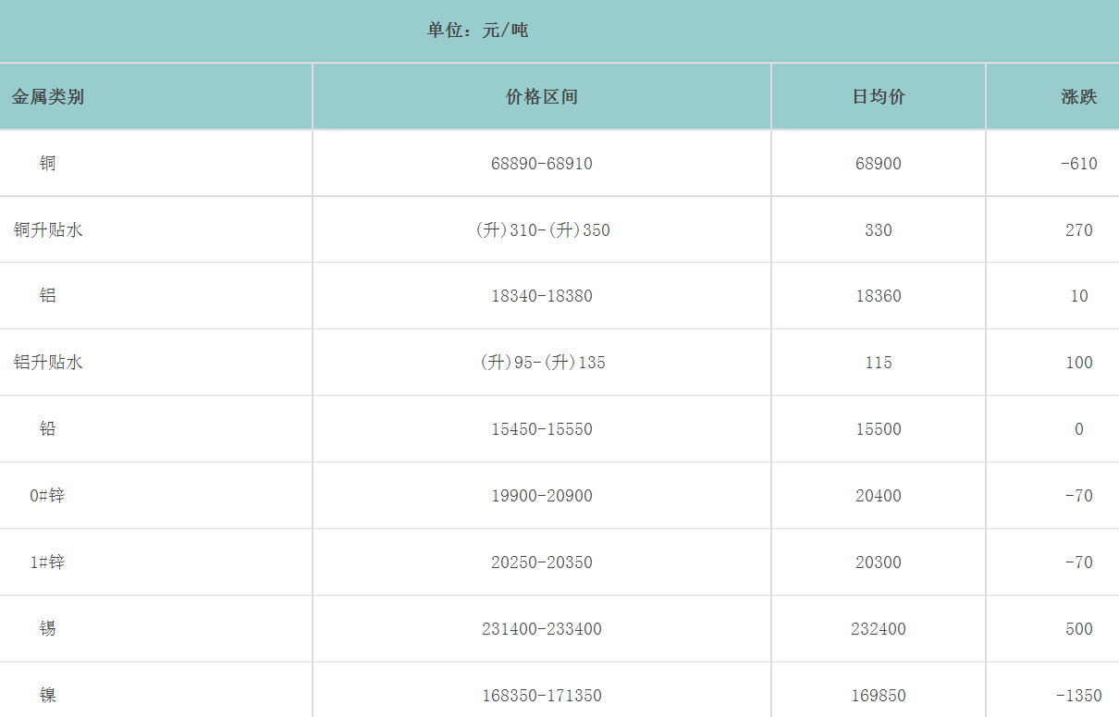Click copper price range 68890-68910
Screen dimensions: 1119x717
point(542,164)
